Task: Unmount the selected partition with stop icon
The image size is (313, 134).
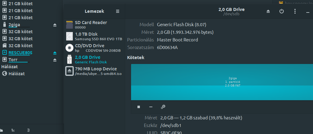Action: click(x=139, y=107)
